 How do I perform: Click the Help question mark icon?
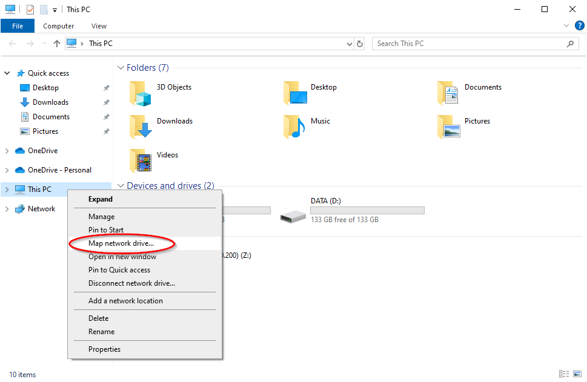[x=579, y=25]
